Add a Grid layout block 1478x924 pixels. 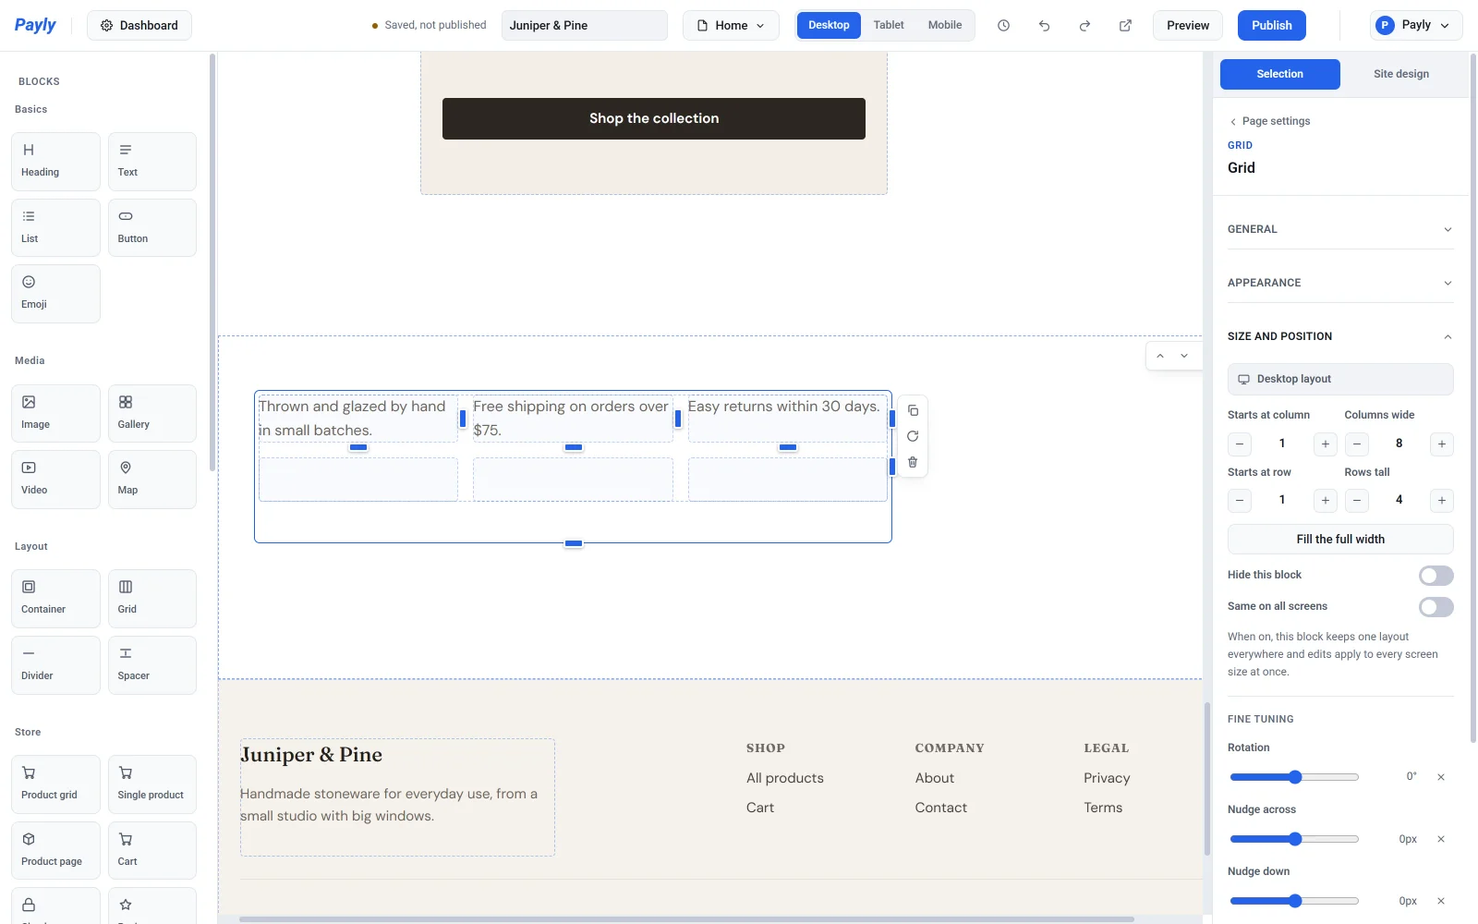pos(152,599)
